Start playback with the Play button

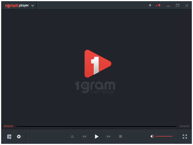[96, 137]
